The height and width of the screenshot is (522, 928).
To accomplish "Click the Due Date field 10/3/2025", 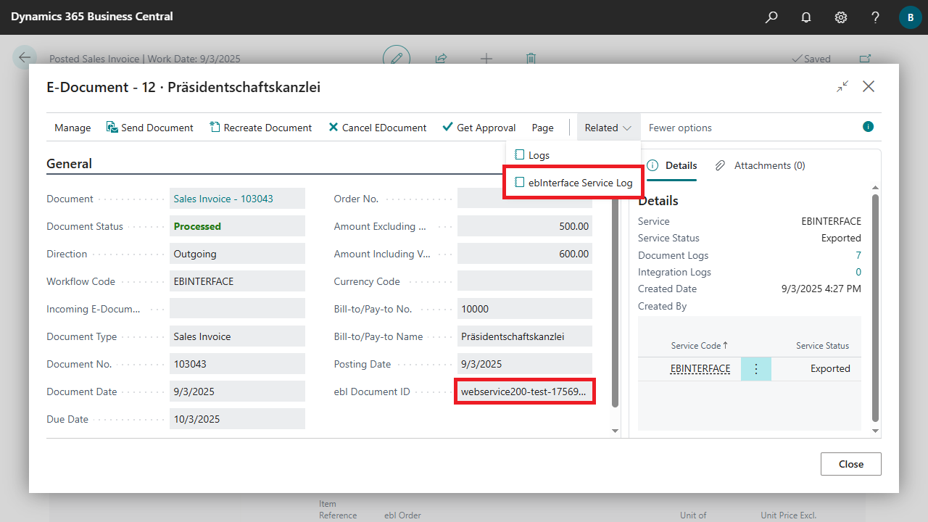I will (x=237, y=419).
